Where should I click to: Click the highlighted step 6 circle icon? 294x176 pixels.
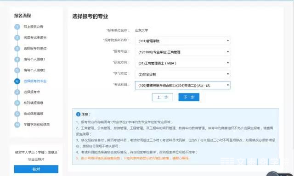click(17, 81)
